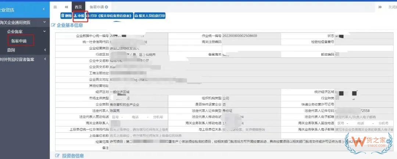Click the 检验检疫备案号 field
Image resolution: width=397 pixels, height=159 pixels.
point(364,42)
